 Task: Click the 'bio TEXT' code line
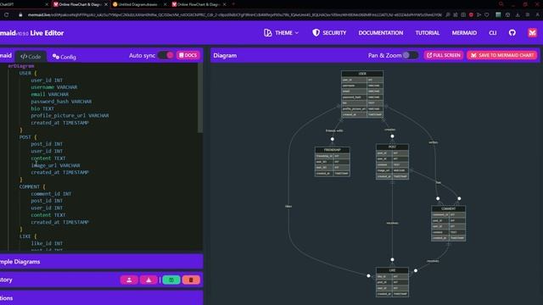[x=42, y=108]
